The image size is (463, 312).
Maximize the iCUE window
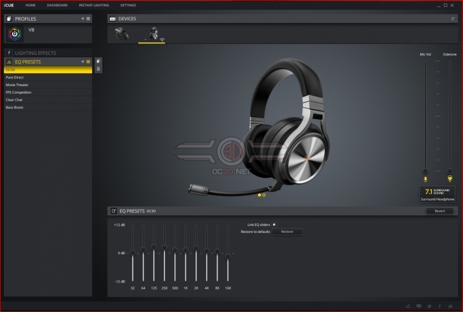[445, 5]
